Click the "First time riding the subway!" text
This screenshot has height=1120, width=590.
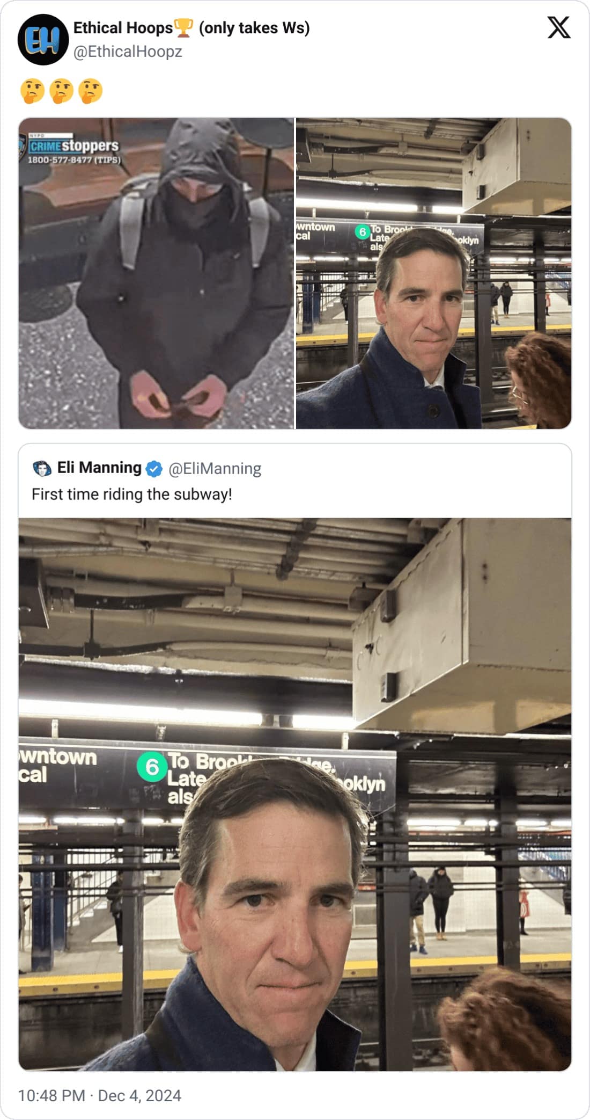coord(132,494)
